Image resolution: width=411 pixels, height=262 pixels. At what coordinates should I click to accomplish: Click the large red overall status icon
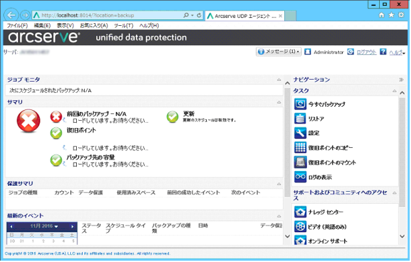tap(29, 121)
